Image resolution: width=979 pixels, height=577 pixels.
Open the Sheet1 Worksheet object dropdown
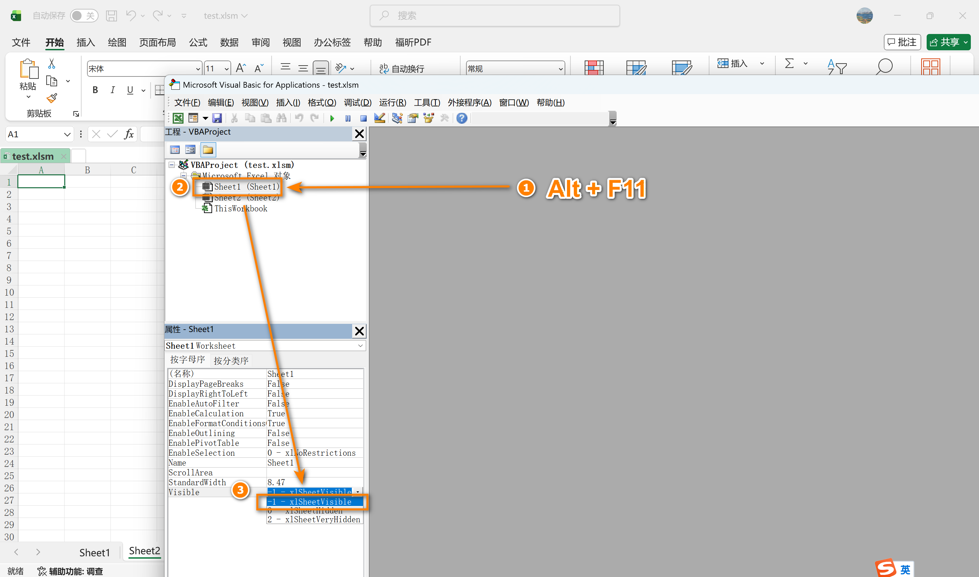360,346
